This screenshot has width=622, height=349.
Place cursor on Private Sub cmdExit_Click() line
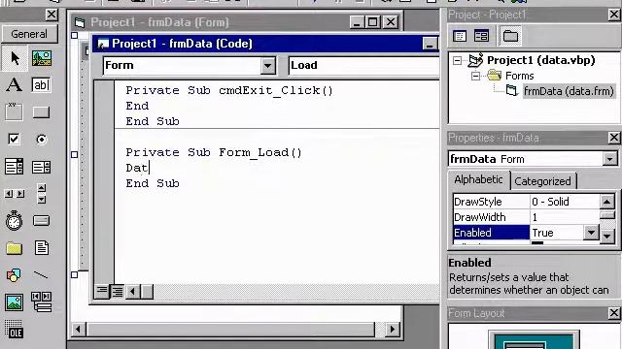pyautogui.click(x=229, y=90)
